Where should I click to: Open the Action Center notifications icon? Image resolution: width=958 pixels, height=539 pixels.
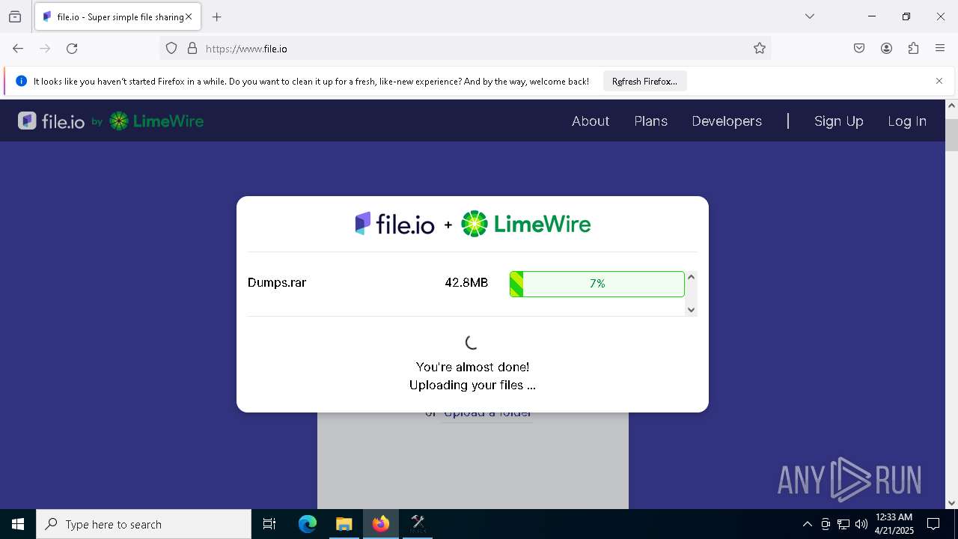(x=933, y=524)
